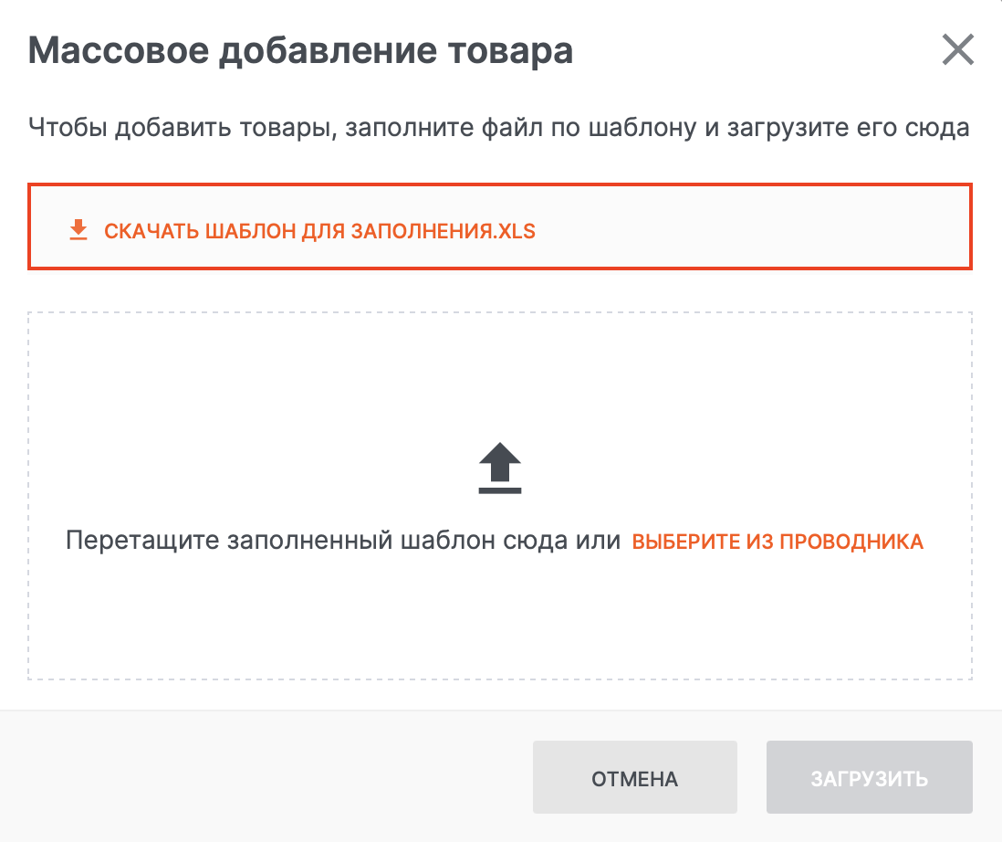This screenshot has width=1002, height=842.
Task: Click the download arrow icon beside template link
Action: pyautogui.click(x=78, y=230)
